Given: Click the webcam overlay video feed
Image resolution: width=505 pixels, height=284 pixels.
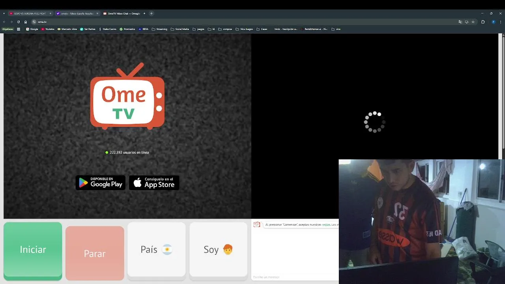Looking at the screenshot, I should click(421, 222).
